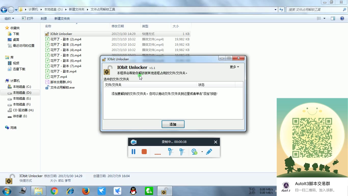Open 最近访问的位置 in sidebar
Viewport: 348px width, 196px height.
21,46
